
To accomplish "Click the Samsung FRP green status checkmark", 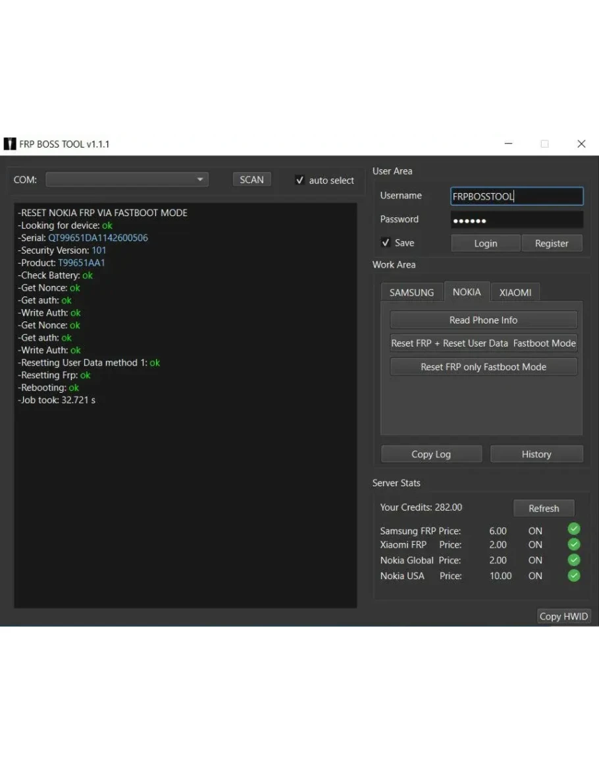I will point(574,530).
